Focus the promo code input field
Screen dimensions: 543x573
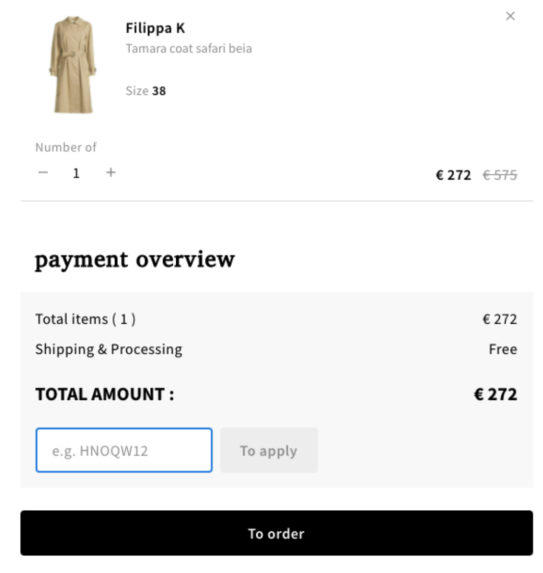pos(124,450)
